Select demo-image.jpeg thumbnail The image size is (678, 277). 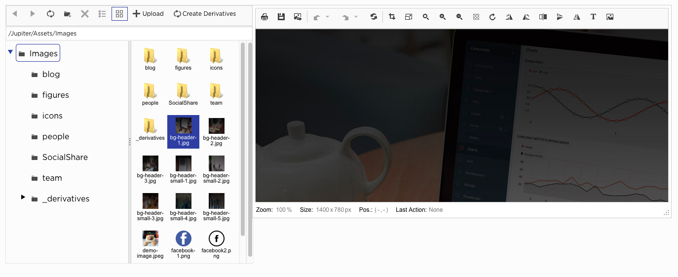tap(151, 245)
